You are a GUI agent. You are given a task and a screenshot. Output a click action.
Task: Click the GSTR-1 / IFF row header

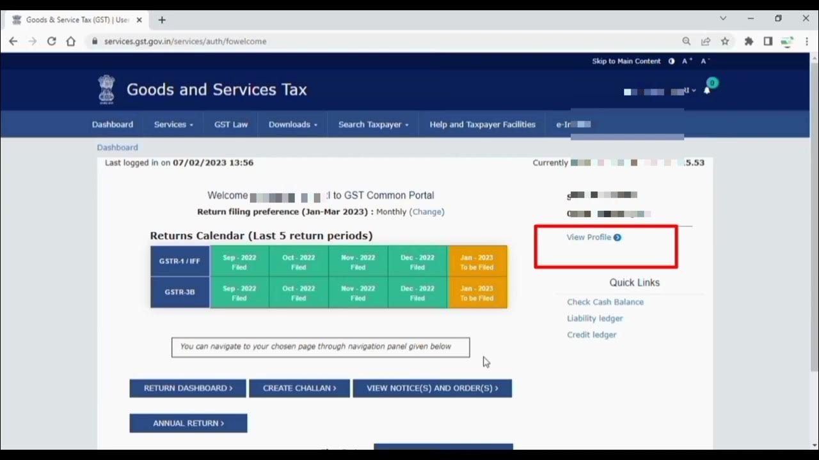pos(180,261)
